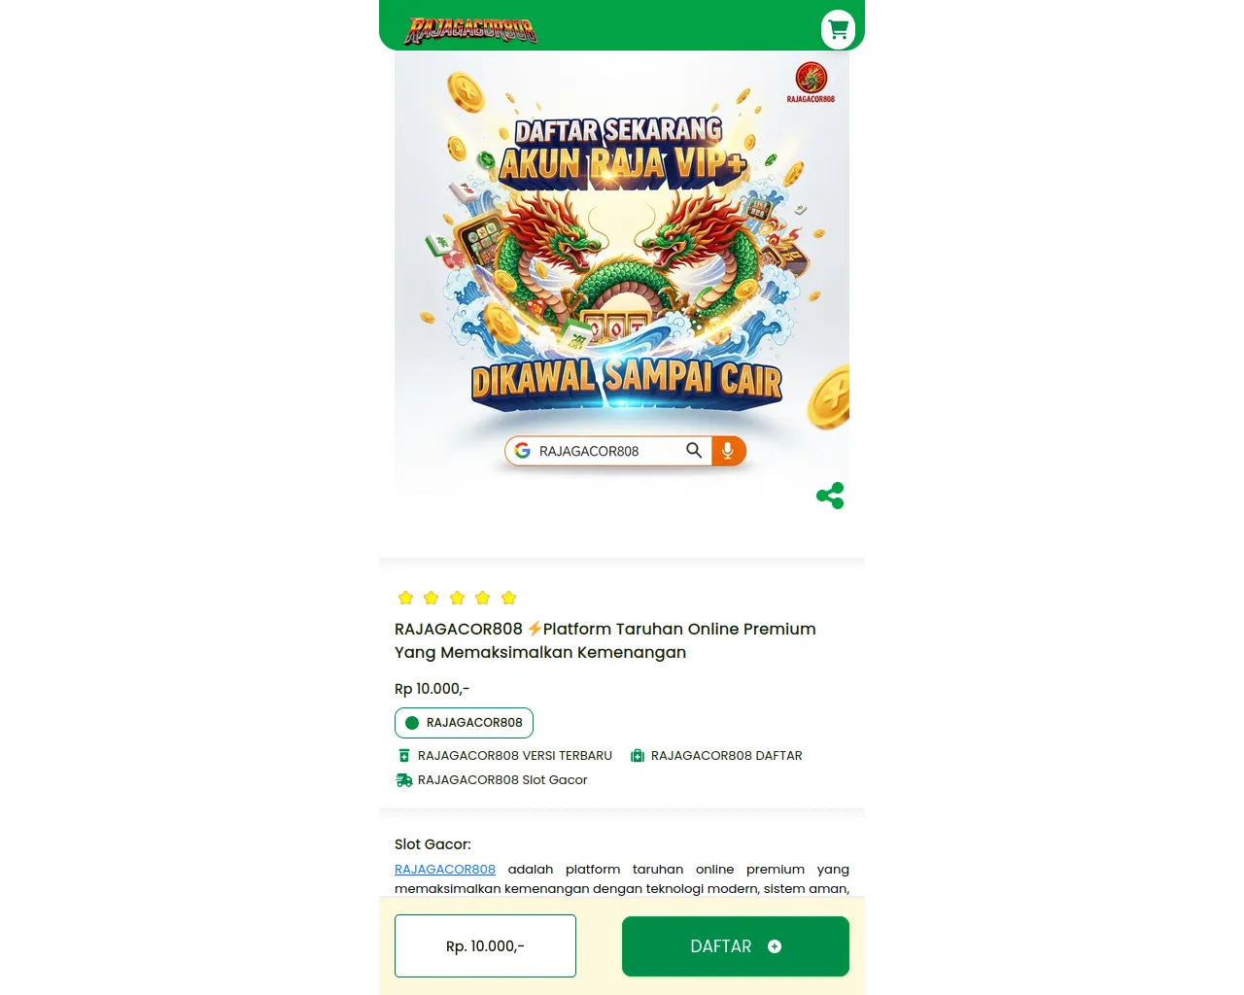Open the shopping cart icon
Screen dimensions: 1244x995
838,29
